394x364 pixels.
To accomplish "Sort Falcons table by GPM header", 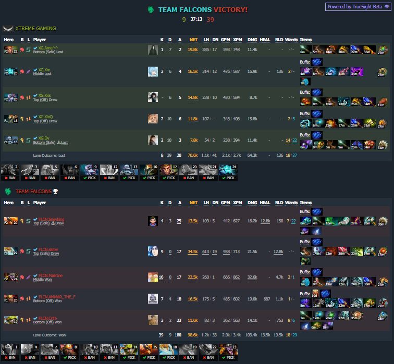I will pos(225,203).
